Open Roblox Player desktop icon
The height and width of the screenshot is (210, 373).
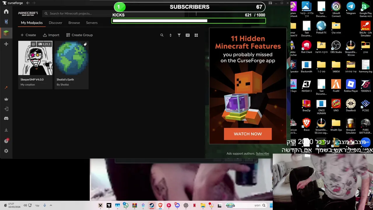pos(351,86)
